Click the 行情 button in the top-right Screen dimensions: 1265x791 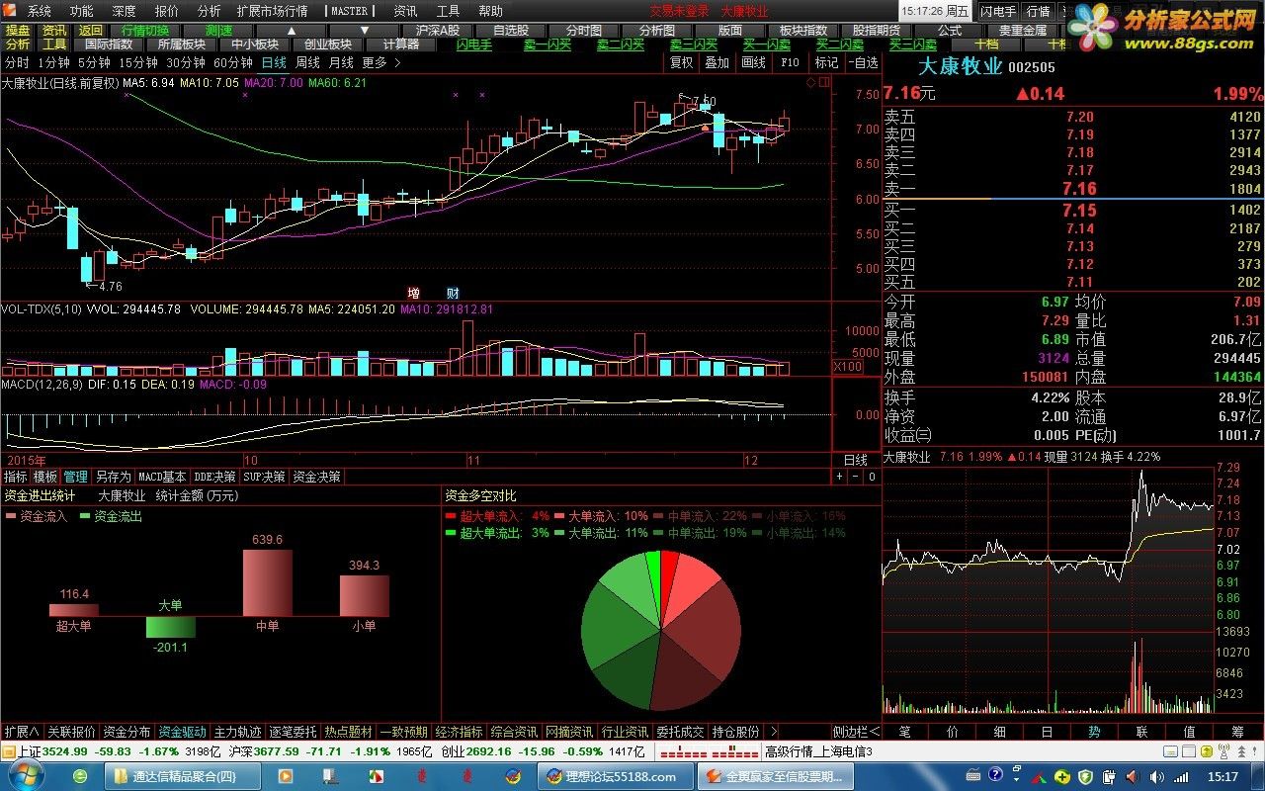click(x=1038, y=11)
